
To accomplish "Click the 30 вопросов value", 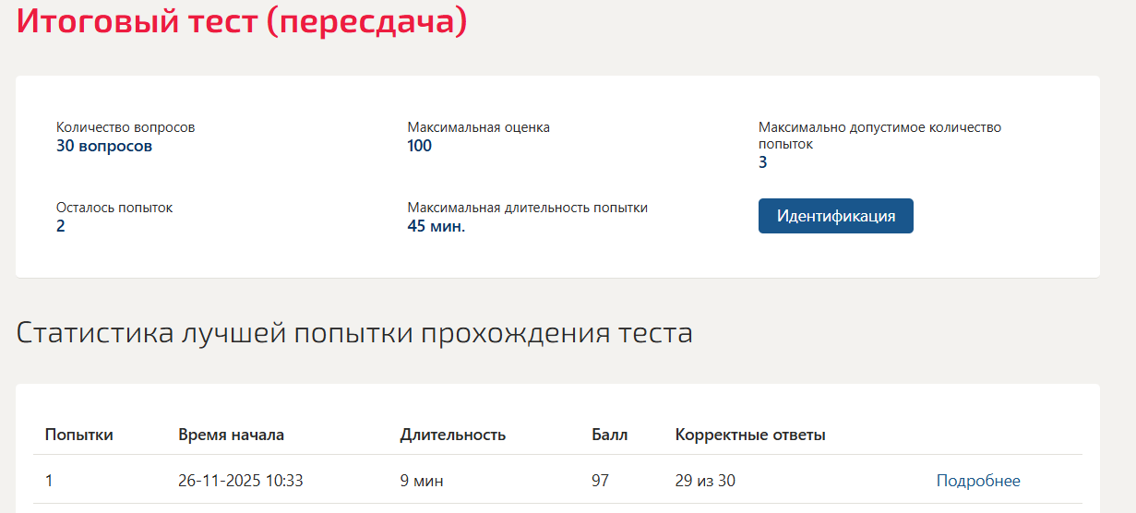I will [x=104, y=146].
